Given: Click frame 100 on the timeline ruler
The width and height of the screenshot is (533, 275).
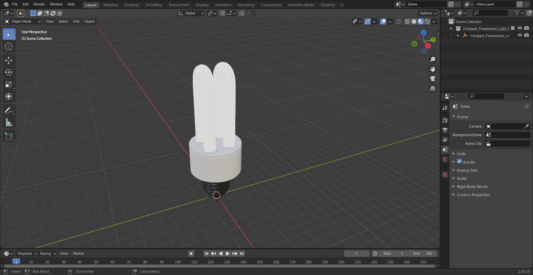Looking at the screenshot, I should click(178, 262).
